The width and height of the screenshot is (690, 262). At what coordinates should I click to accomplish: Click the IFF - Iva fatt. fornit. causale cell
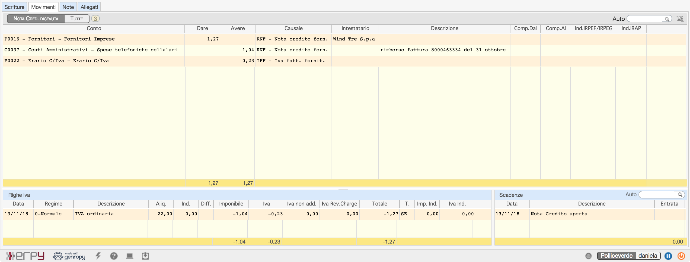(293, 61)
